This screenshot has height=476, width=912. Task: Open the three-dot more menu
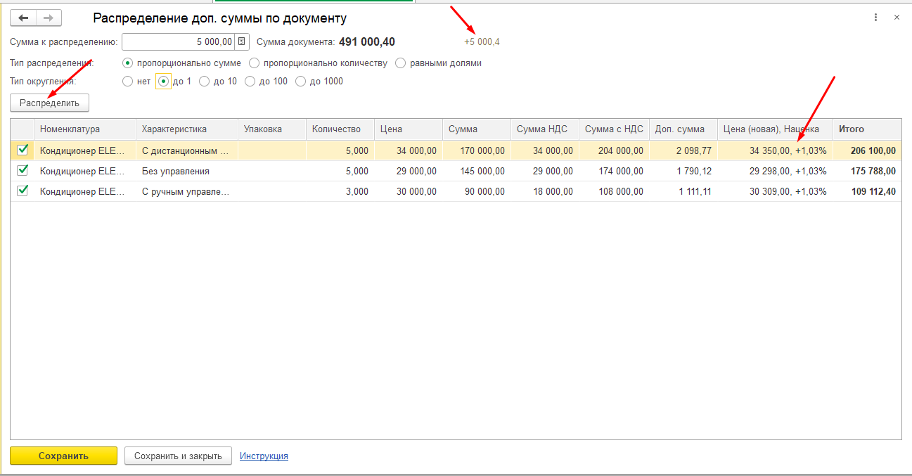(x=875, y=18)
